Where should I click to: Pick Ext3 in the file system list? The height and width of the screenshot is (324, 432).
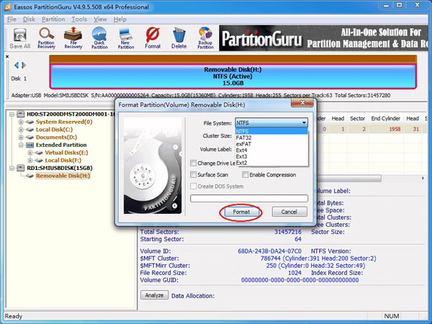click(x=271, y=156)
